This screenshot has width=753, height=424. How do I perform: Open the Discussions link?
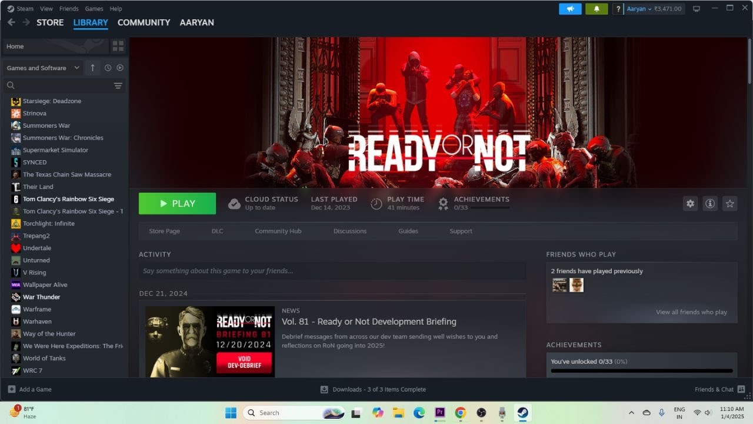pos(350,231)
